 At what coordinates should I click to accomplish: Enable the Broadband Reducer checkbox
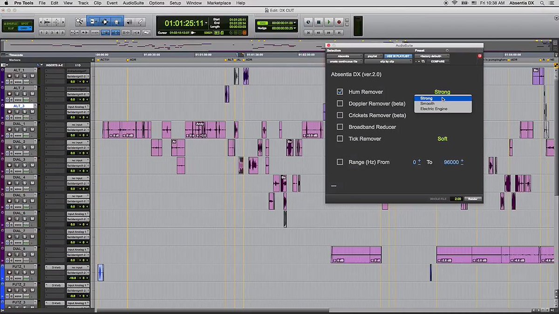tap(340, 127)
